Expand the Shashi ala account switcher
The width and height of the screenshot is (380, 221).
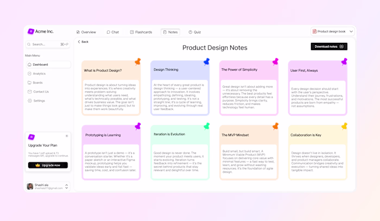tap(67, 186)
